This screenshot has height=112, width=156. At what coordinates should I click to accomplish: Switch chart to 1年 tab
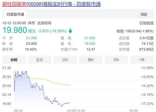pyautogui.click(x=142, y=60)
